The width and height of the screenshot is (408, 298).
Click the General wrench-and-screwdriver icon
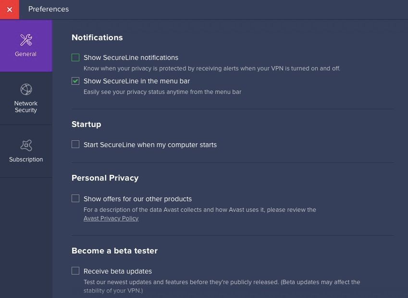(26, 40)
